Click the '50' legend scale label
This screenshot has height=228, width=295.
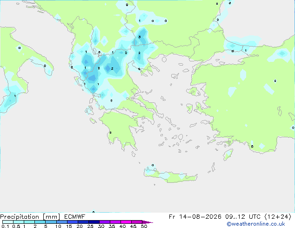(x=144, y=226)
